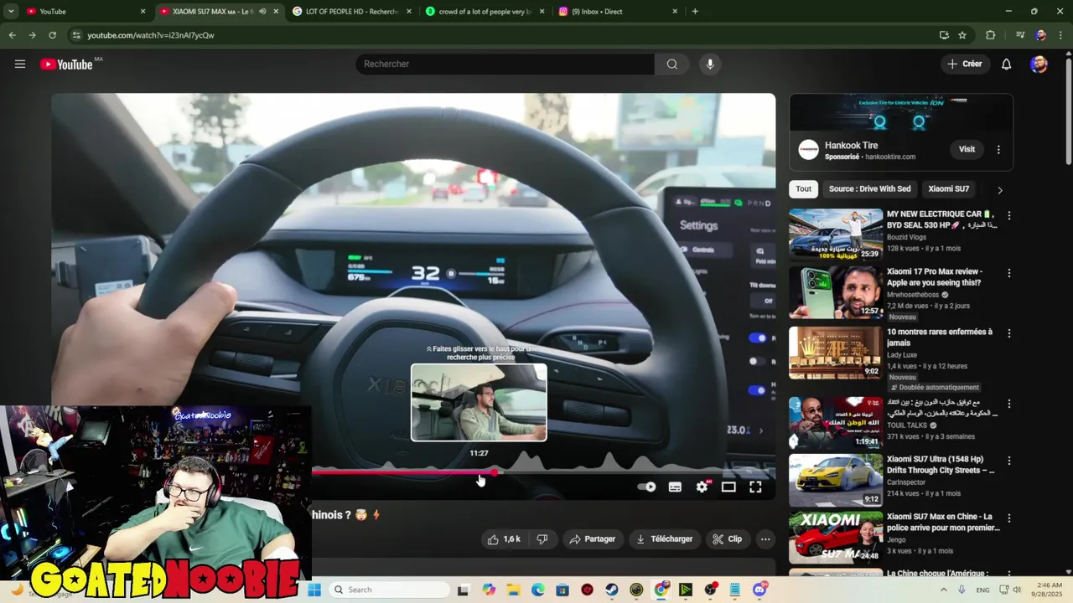Select the Xiaomi SU7 filter chip
Viewport: 1073px width, 603px height.
(x=948, y=189)
